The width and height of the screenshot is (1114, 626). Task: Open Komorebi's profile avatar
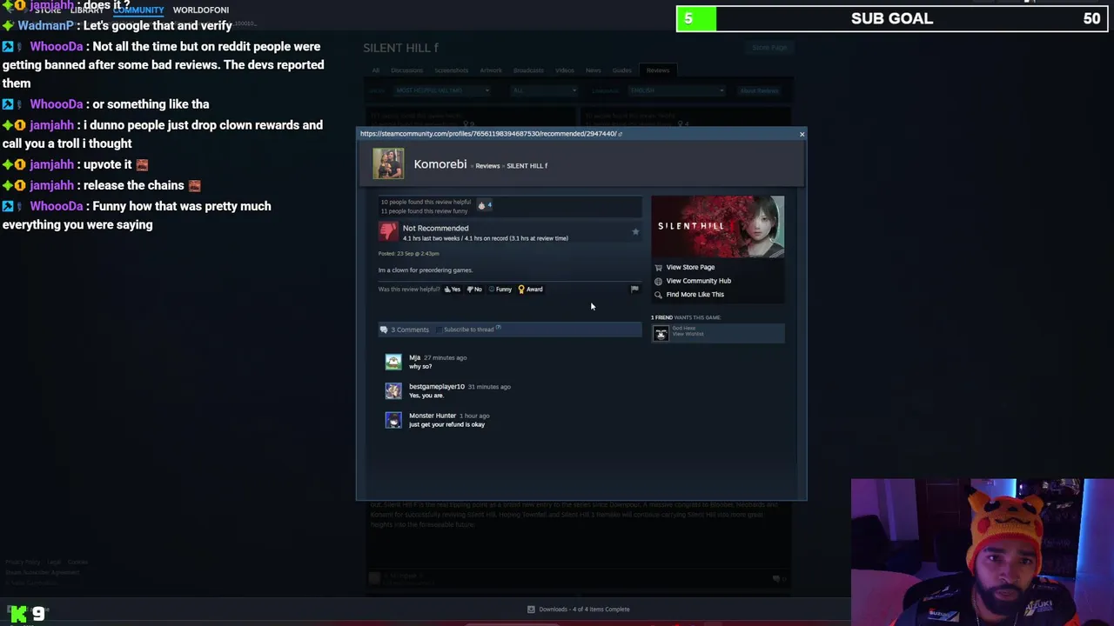pos(388,164)
